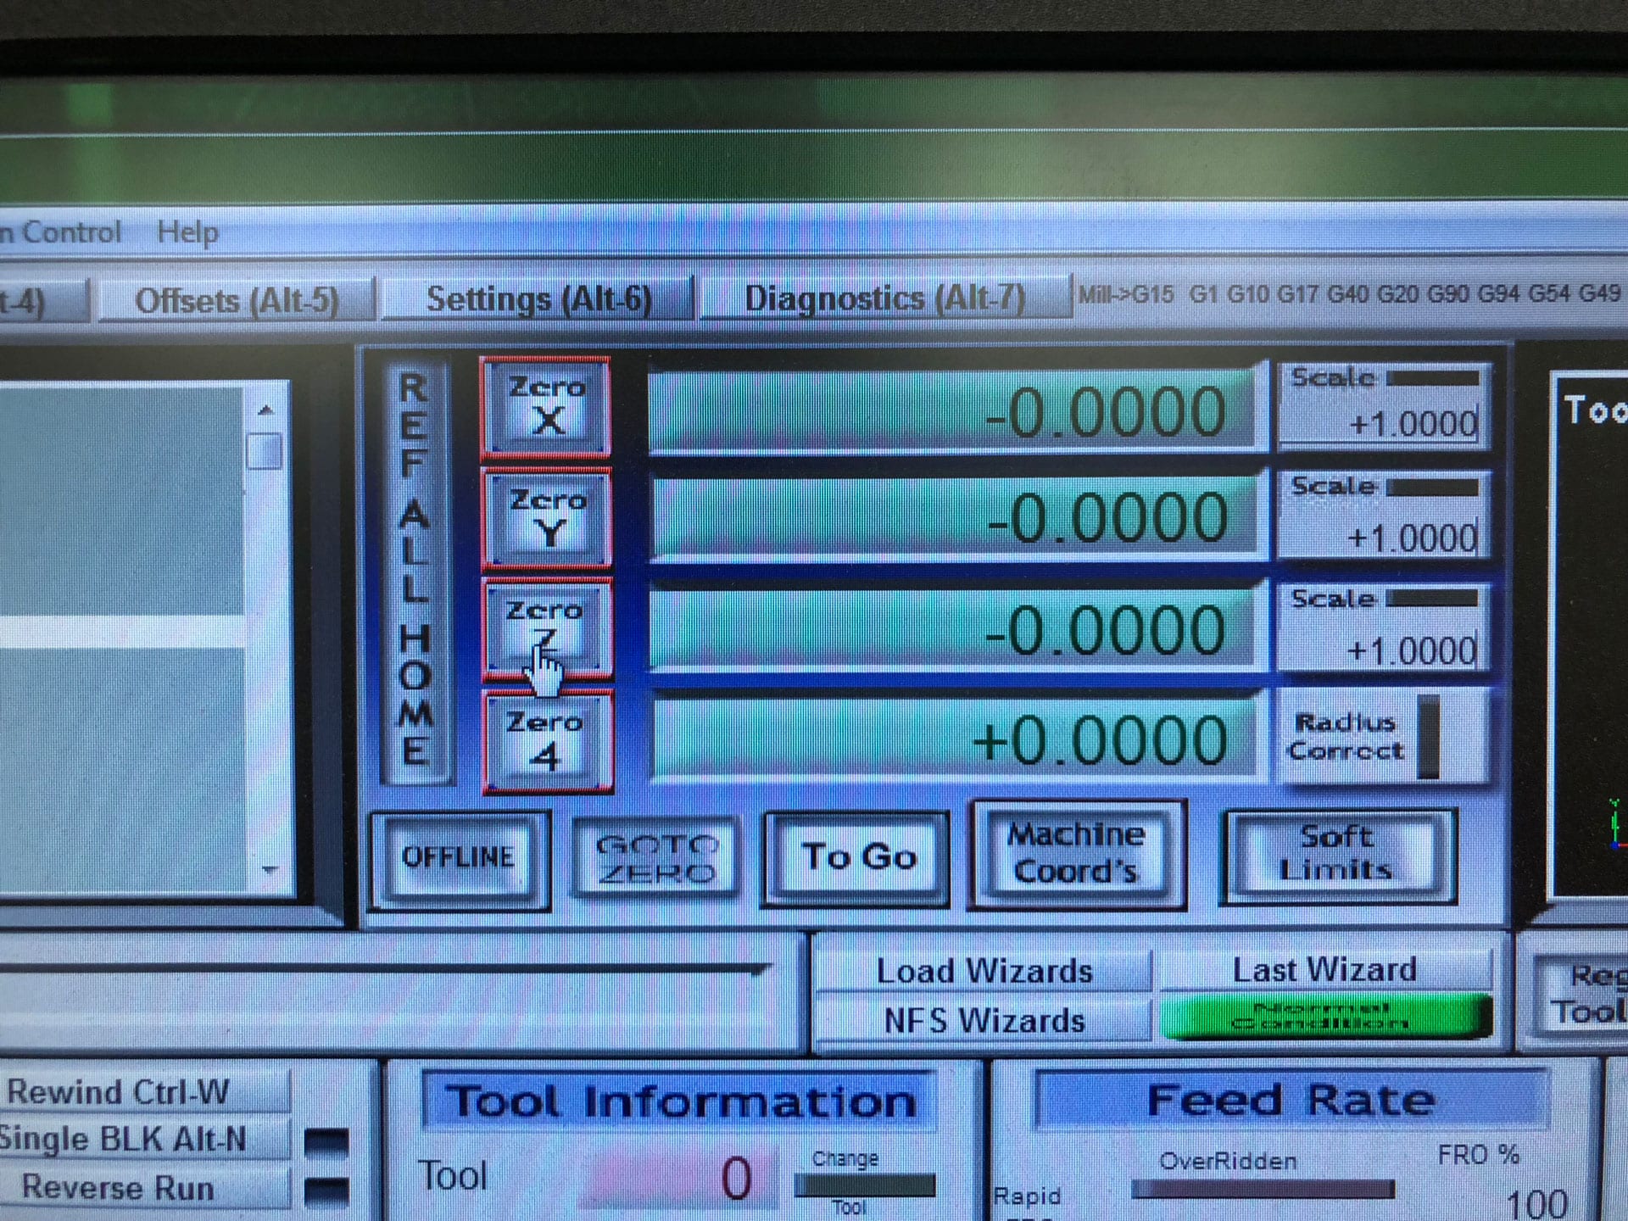
Task: Open the Settings (Alt-6) tab
Action: 538,299
